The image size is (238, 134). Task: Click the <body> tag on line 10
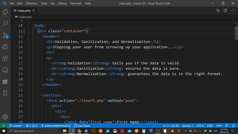click(39, 26)
